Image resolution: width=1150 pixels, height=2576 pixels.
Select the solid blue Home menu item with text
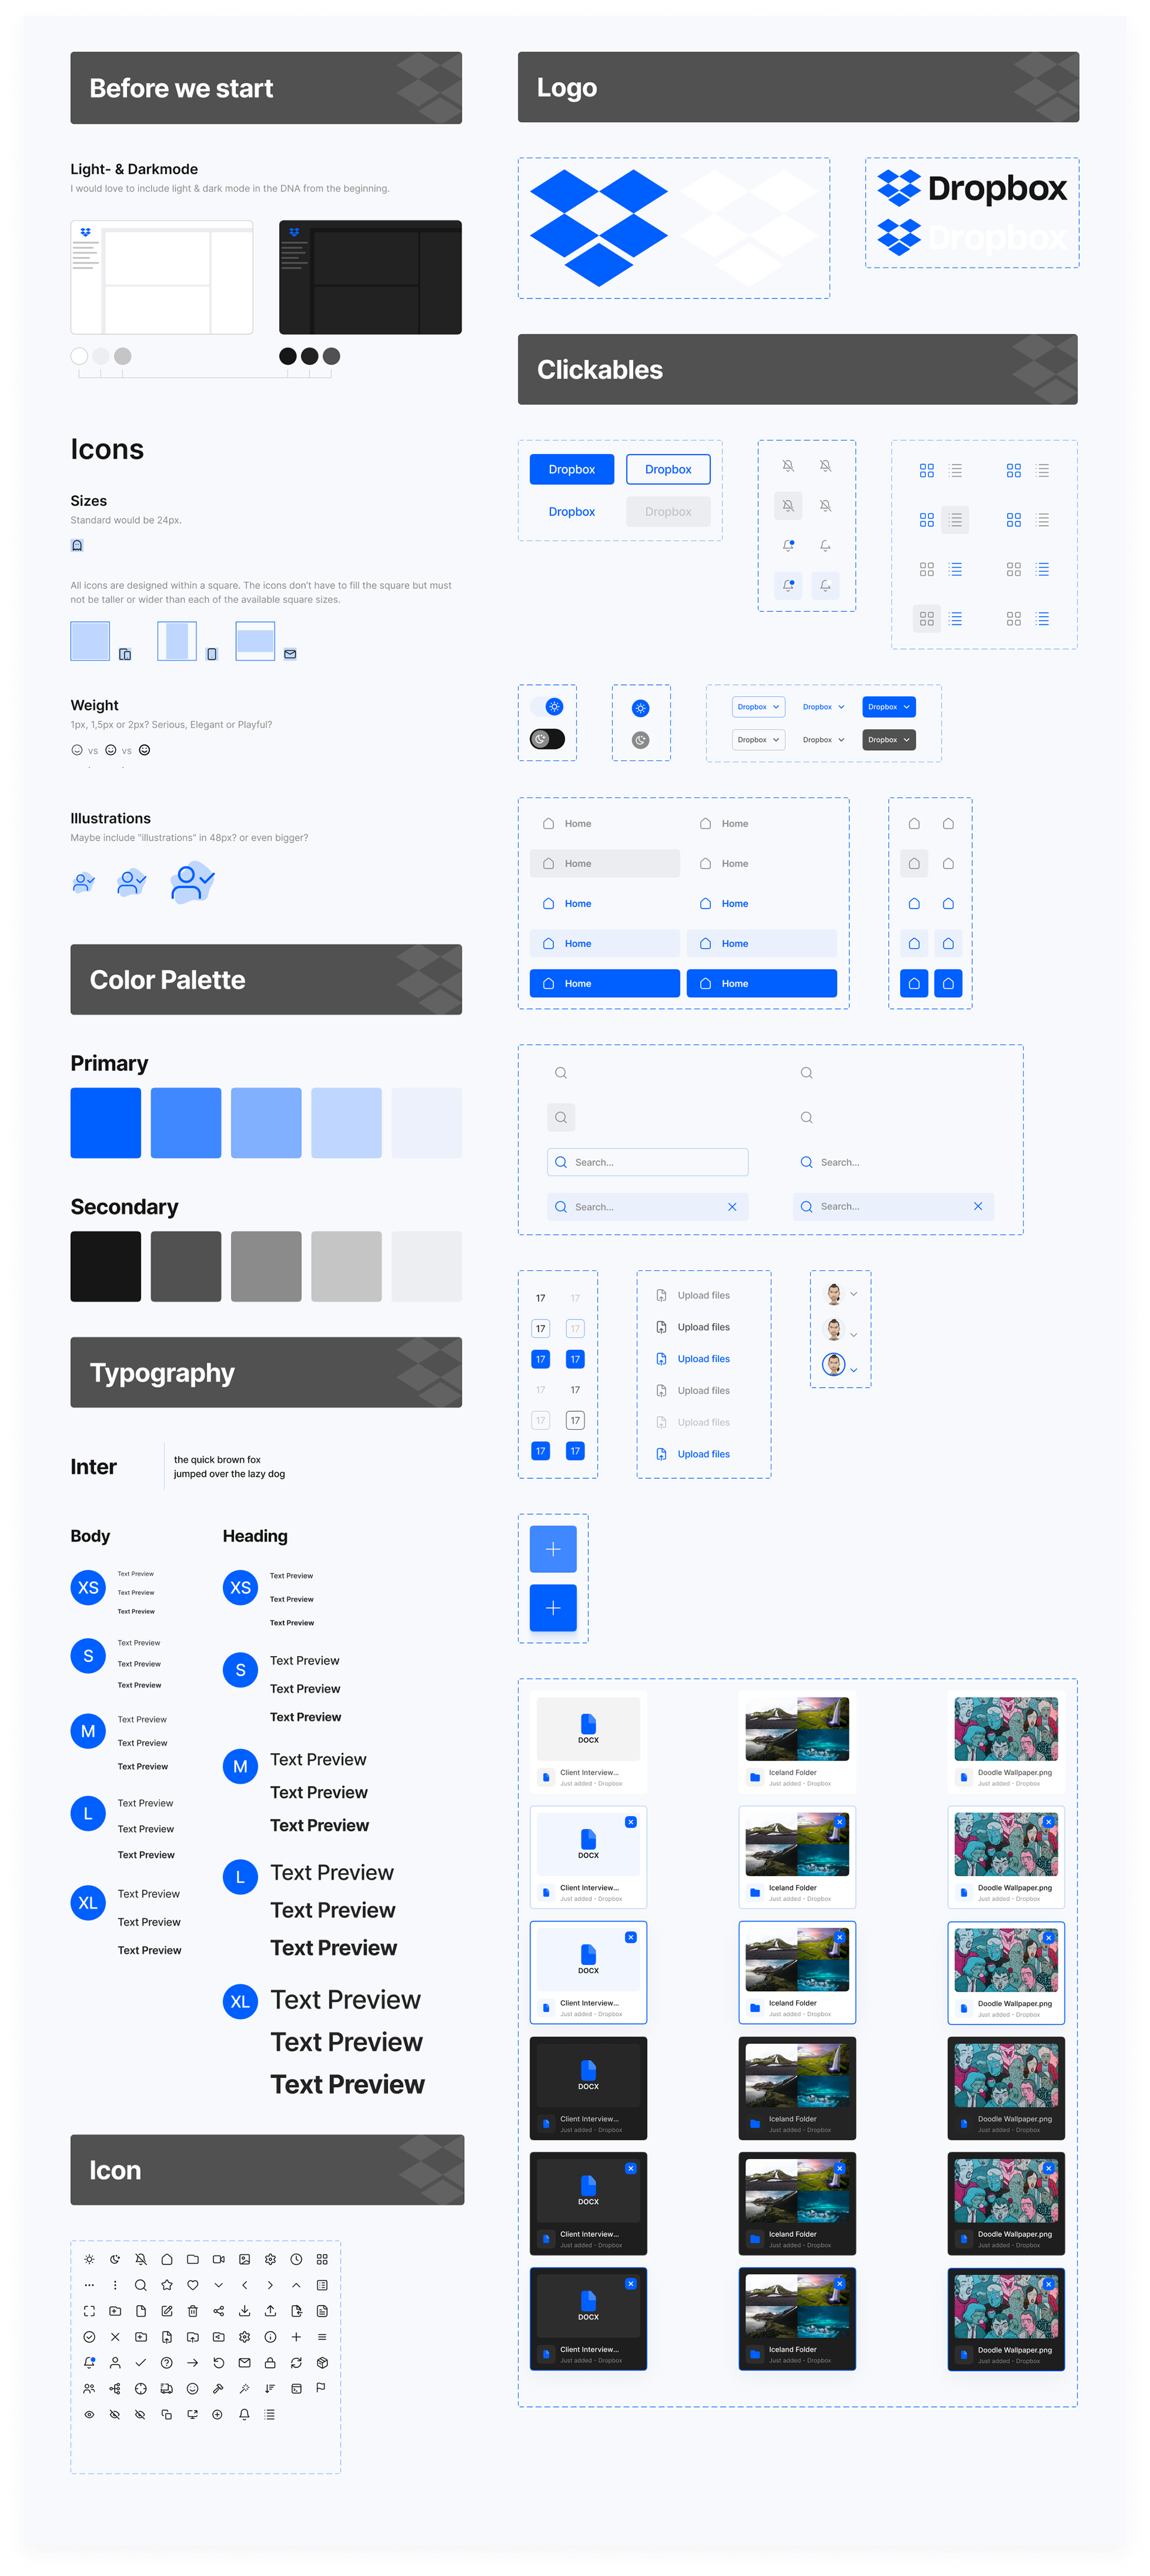[x=605, y=983]
